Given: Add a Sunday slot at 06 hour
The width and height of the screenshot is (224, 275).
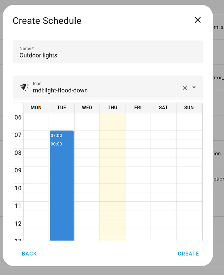Looking at the screenshot, I should pos(189,122).
